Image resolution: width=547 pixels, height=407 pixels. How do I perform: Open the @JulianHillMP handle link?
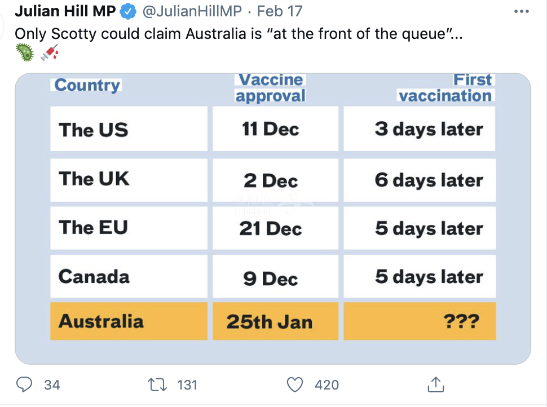pos(192,11)
